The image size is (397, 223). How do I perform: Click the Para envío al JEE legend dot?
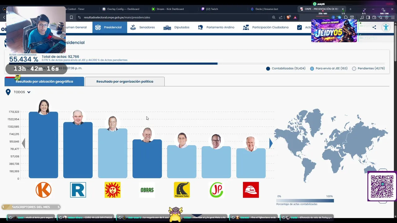point(312,68)
